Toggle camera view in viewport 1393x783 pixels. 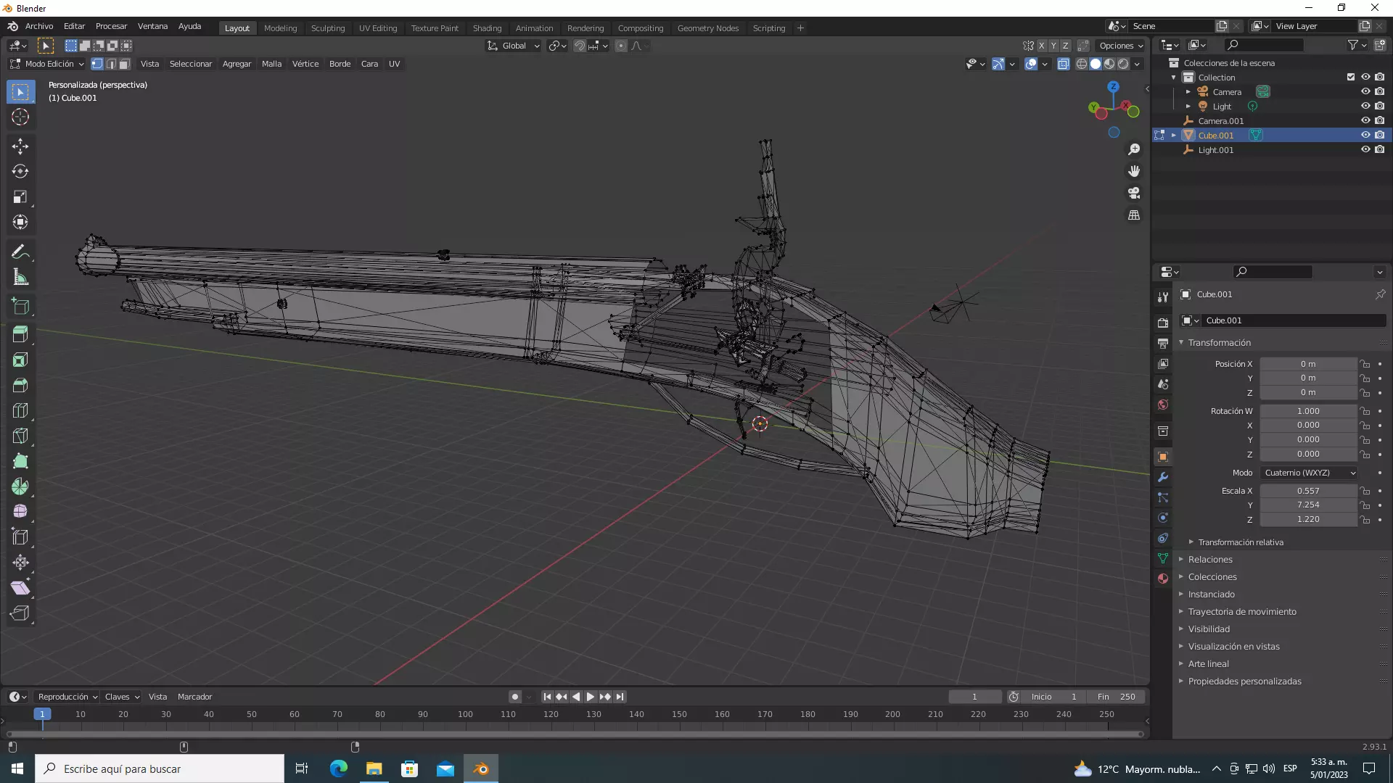(1134, 194)
